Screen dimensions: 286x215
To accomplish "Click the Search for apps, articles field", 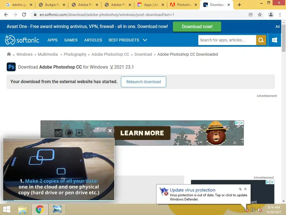I will (x=227, y=40).
